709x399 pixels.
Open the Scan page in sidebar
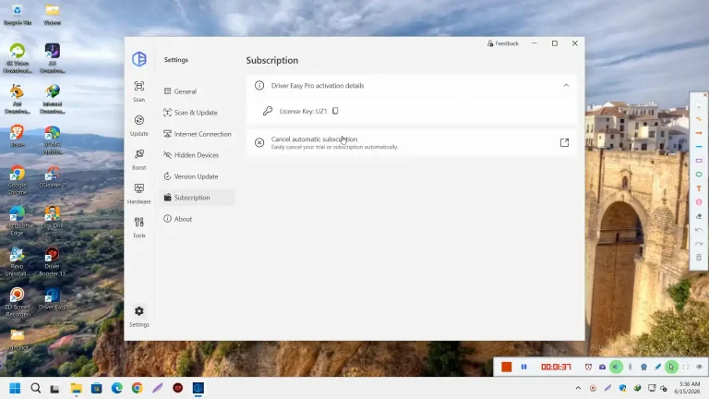click(139, 91)
